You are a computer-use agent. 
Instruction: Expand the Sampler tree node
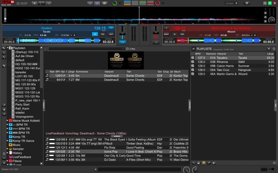click(x=7, y=149)
